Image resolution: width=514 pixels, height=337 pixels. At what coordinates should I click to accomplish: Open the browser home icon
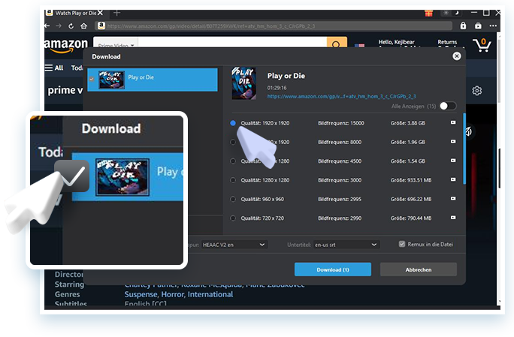pos(84,26)
